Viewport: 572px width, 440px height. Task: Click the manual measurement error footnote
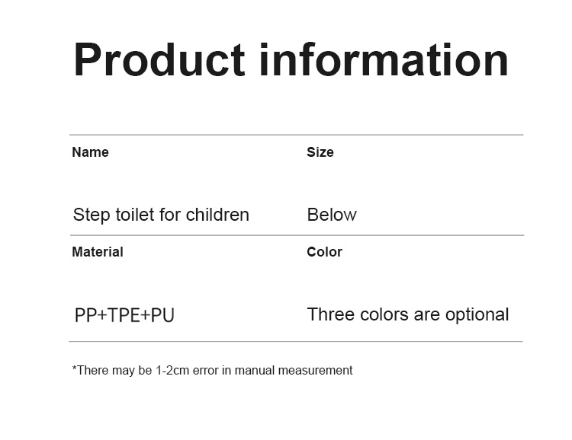click(x=212, y=371)
